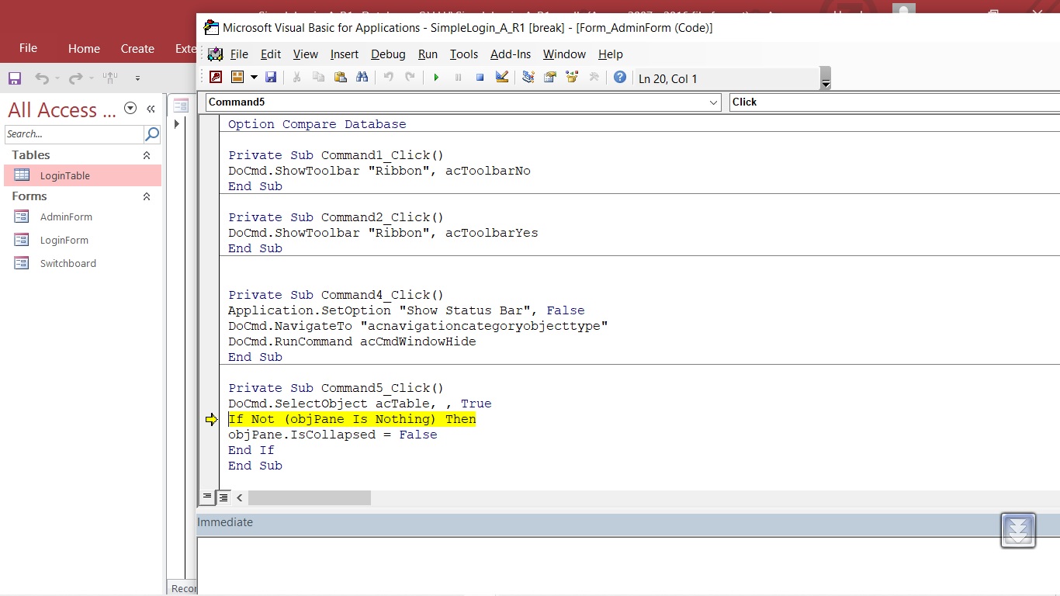Image resolution: width=1060 pixels, height=596 pixels.
Task: Click the Reset stop square icon
Action: pyautogui.click(x=480, y=77)
